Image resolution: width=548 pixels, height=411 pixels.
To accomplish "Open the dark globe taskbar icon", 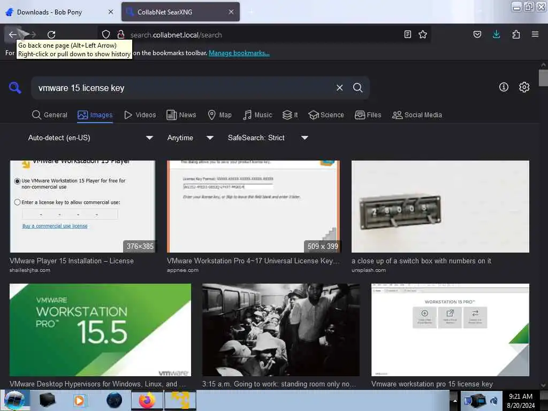I will [115, 400].
